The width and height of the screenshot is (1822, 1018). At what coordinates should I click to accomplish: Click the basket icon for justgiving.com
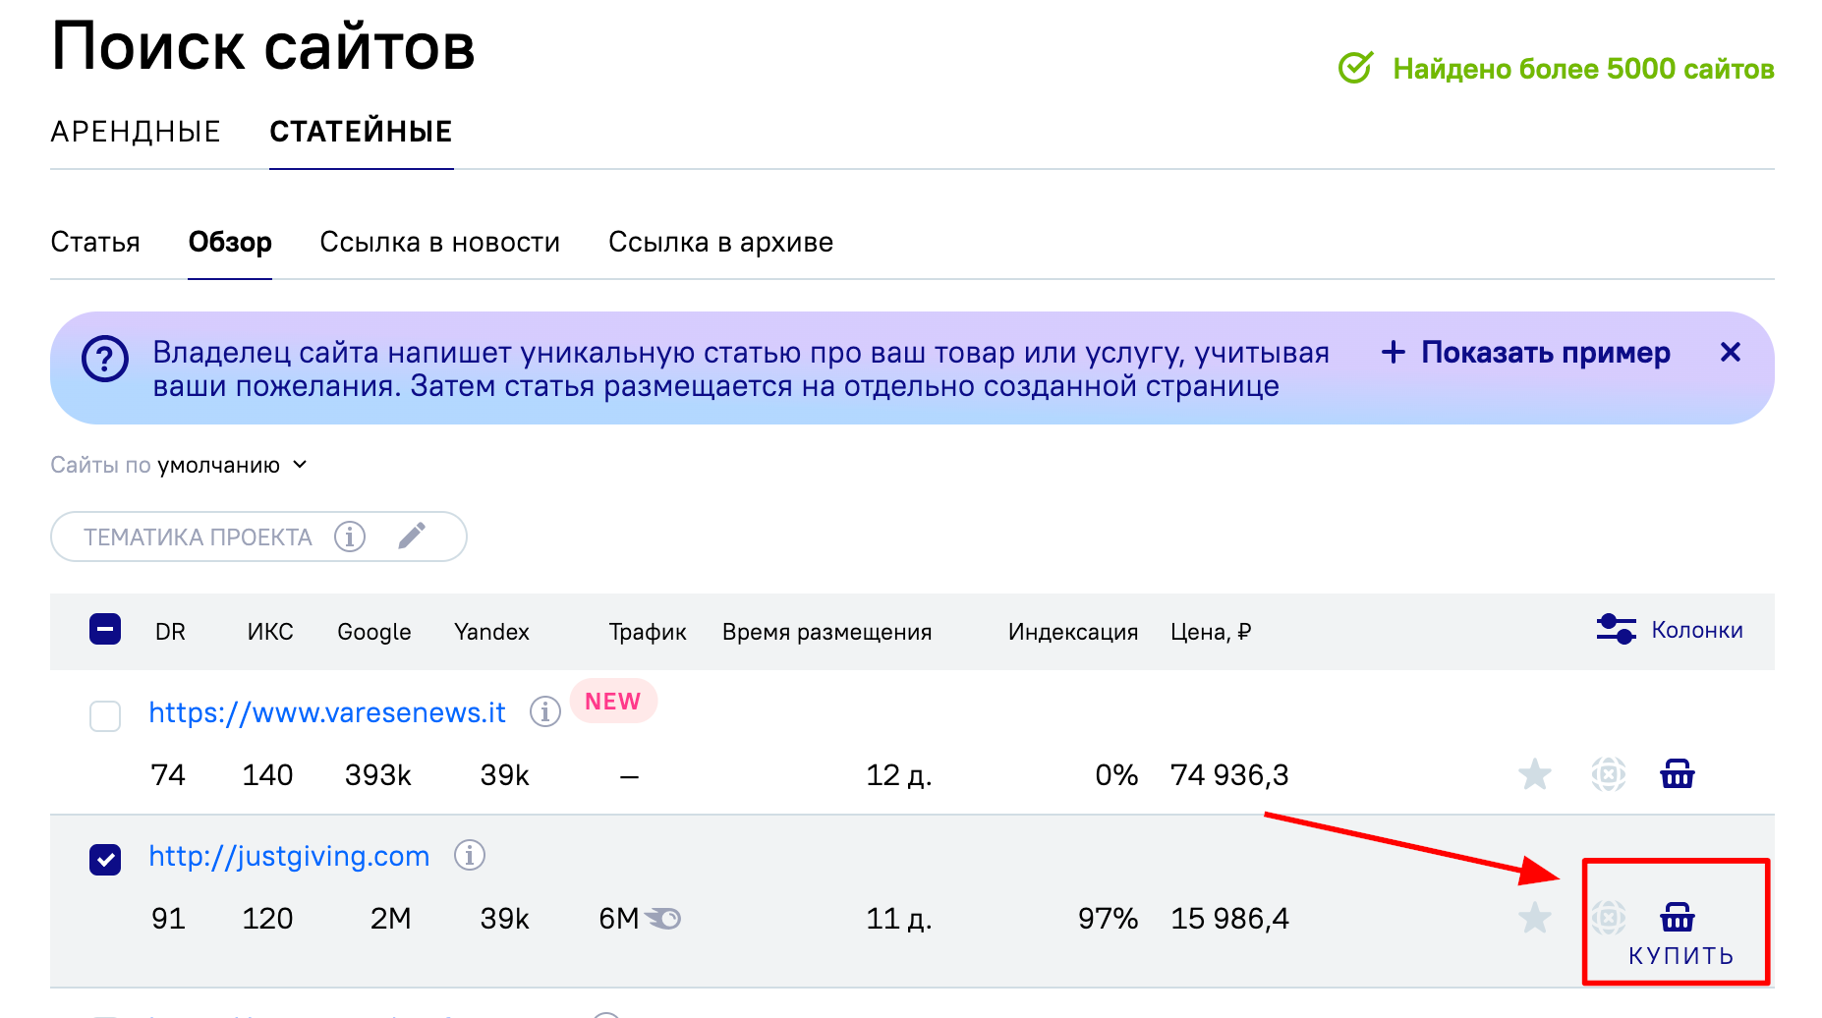pyautogui.click(x=1678, y=918)
